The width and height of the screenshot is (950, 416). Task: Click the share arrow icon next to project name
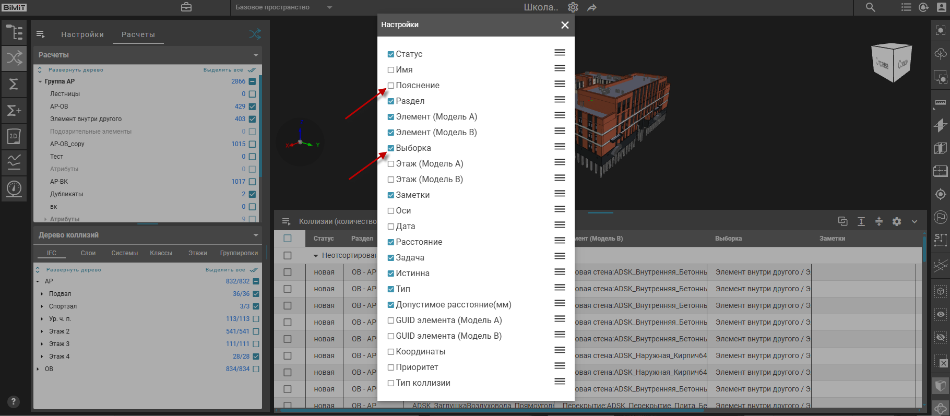tap(592, 8)
